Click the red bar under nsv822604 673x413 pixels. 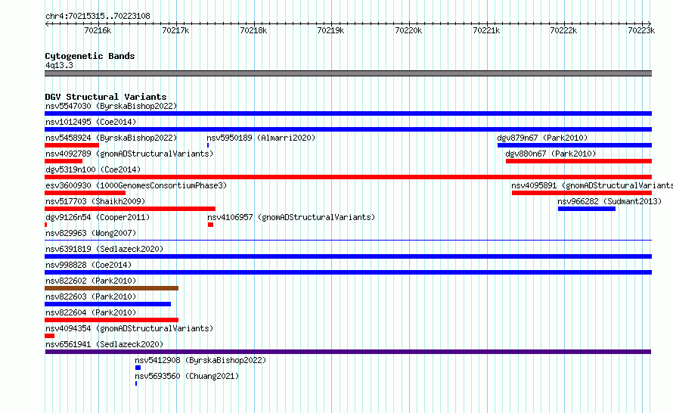click(x=112, y=320)
